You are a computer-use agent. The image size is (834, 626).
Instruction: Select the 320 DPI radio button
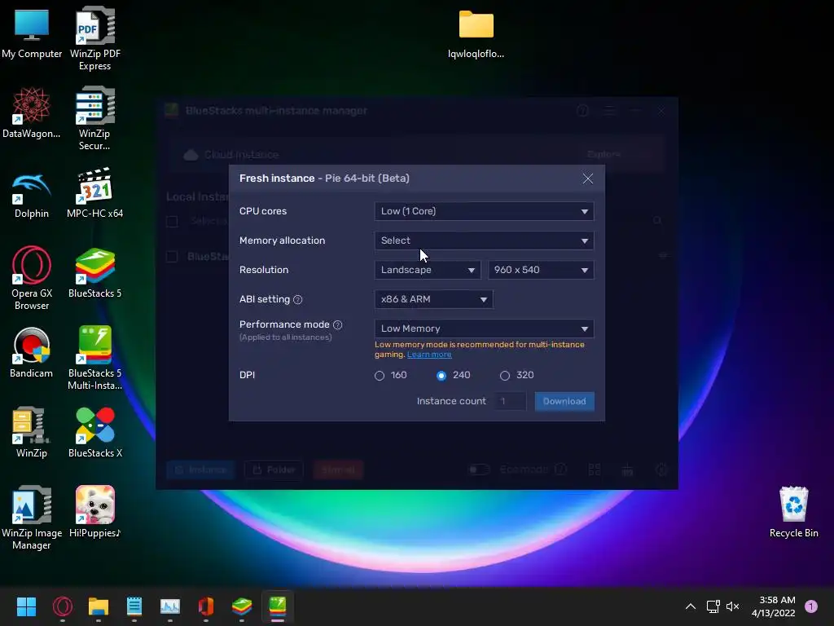505,375
